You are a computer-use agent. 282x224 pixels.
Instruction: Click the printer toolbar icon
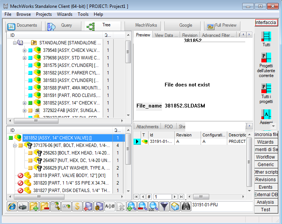point(23,206)
